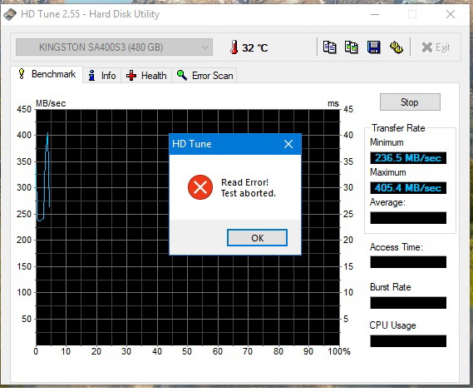Click the thermometer temperature icon
The width and height of the screenshot is (473, 392).
[x=234, y=47]
